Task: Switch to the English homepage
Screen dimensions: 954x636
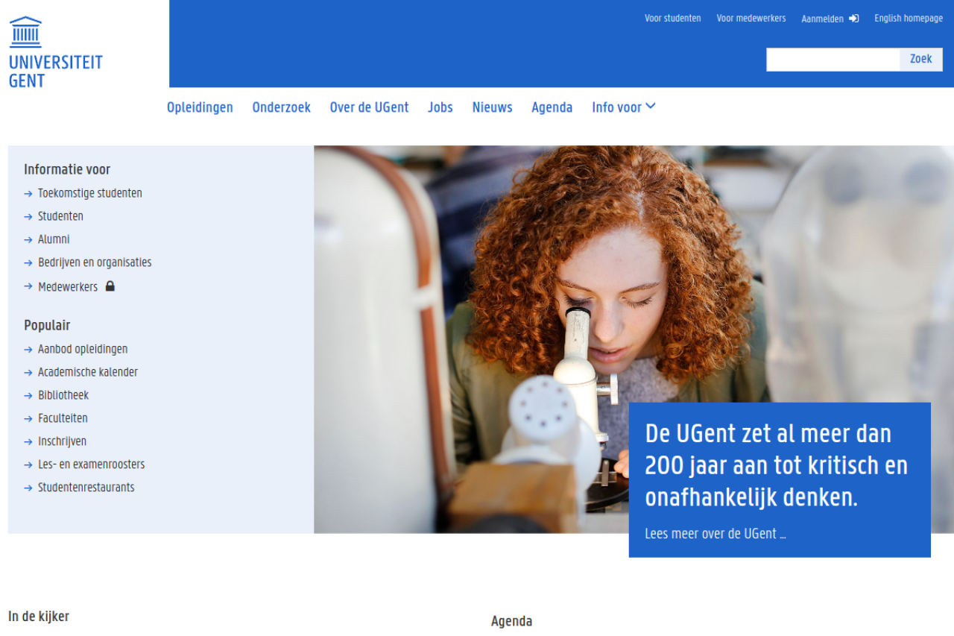Action: (909, 19)
